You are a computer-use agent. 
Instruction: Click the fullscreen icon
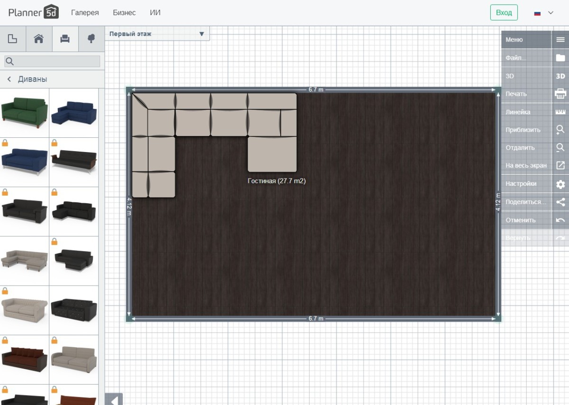pyautogui.click(x=560, y=166)
